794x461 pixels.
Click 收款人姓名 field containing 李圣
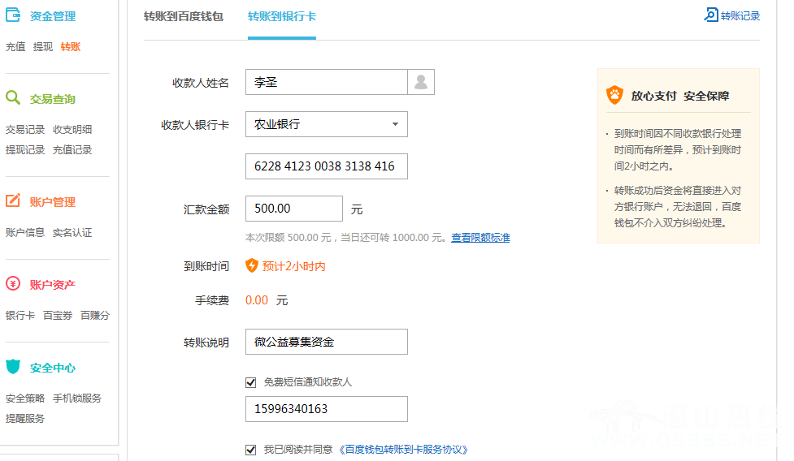pos(327,82)
